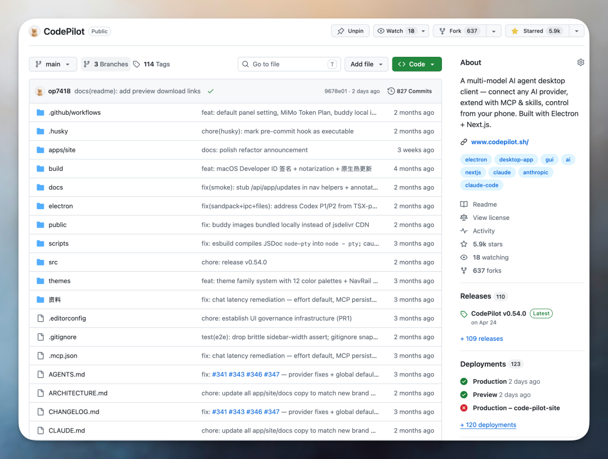Image resolution: width=608 pixels, height=459 pixels.
Task: Fork the repository with the Fork button
Action: click(459, 31)
